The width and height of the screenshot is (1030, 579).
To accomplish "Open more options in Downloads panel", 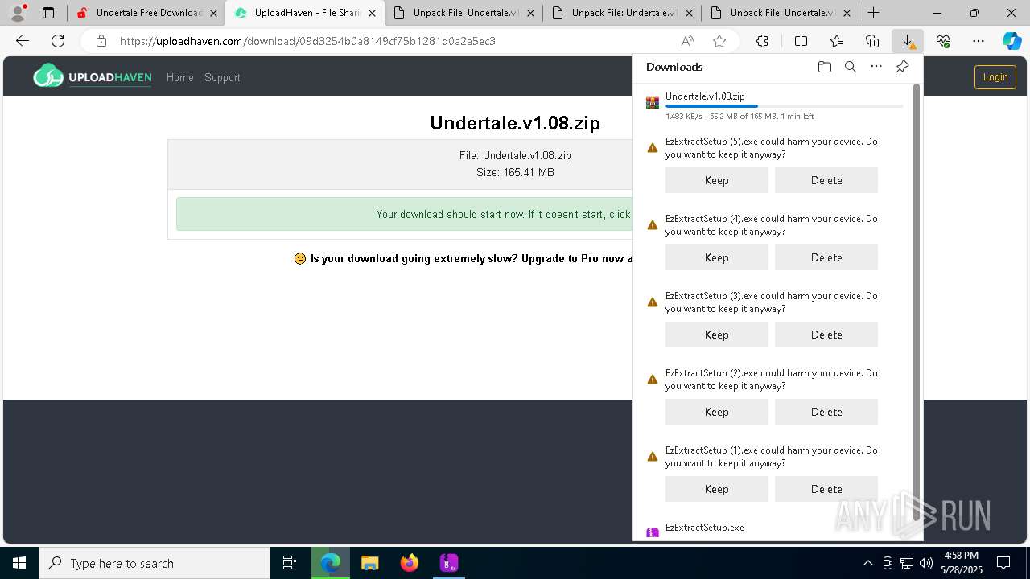I will point(876,67).
